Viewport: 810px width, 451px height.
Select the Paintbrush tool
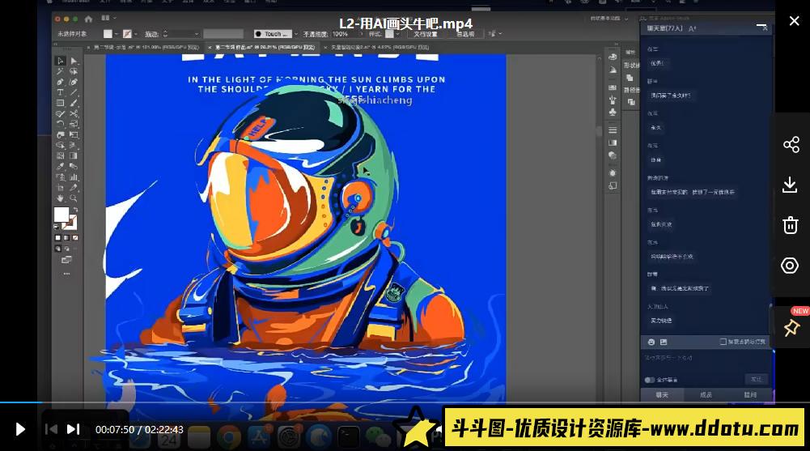(74, 104)
